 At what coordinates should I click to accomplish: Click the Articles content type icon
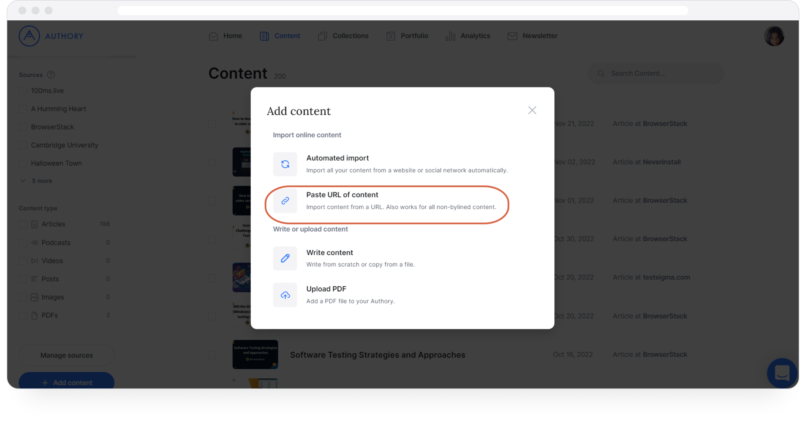point(34,224)
